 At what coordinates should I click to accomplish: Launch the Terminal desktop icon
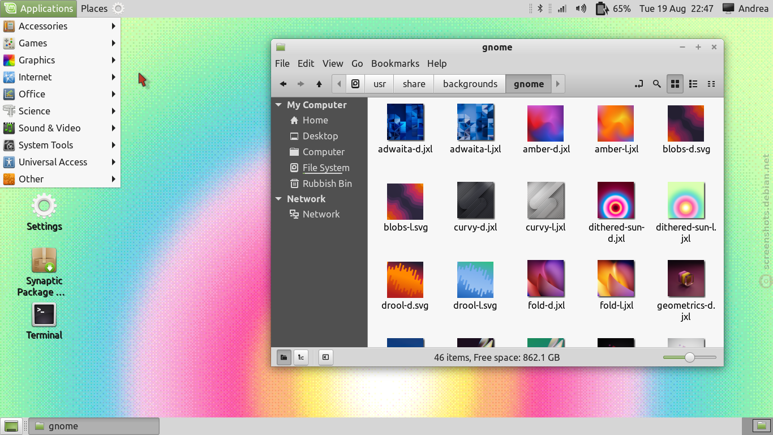(44, 321)
